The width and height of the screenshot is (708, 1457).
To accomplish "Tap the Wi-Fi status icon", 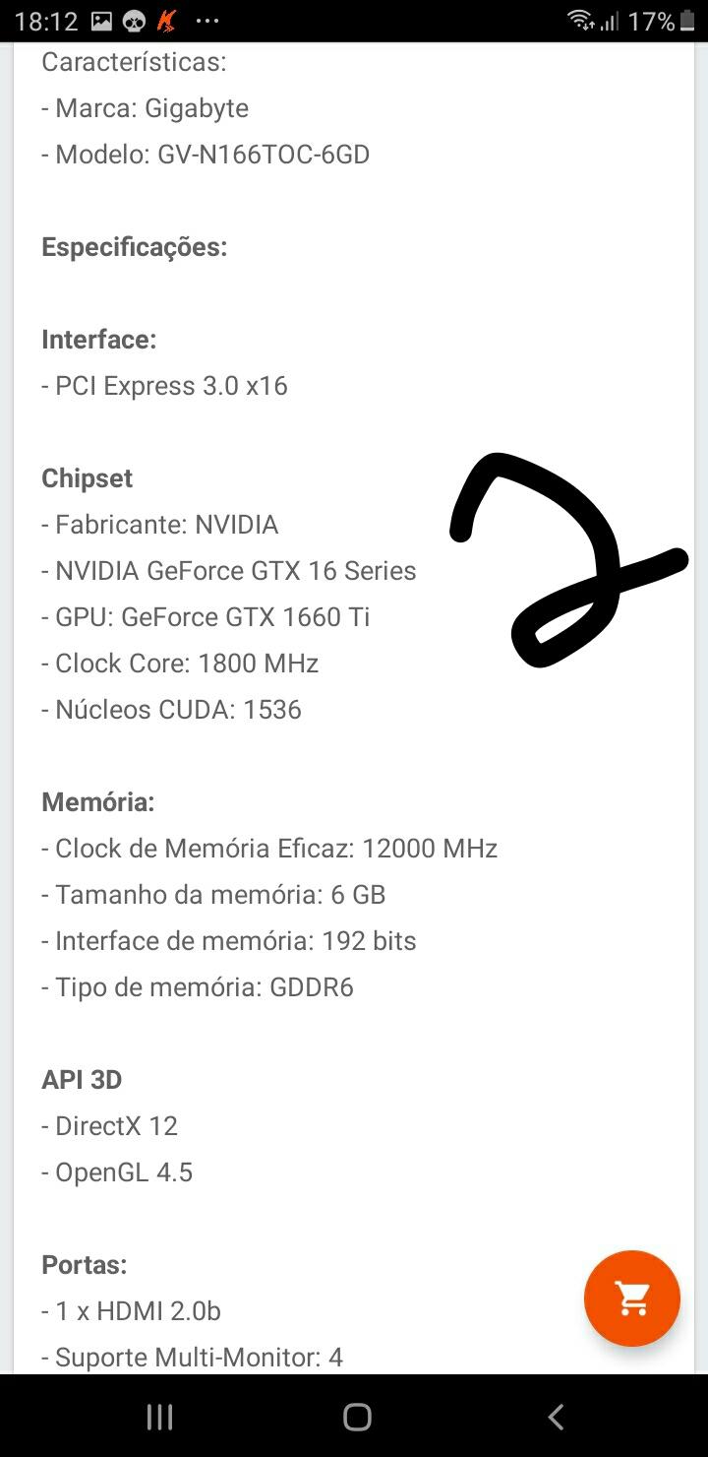I will point(581,20).
